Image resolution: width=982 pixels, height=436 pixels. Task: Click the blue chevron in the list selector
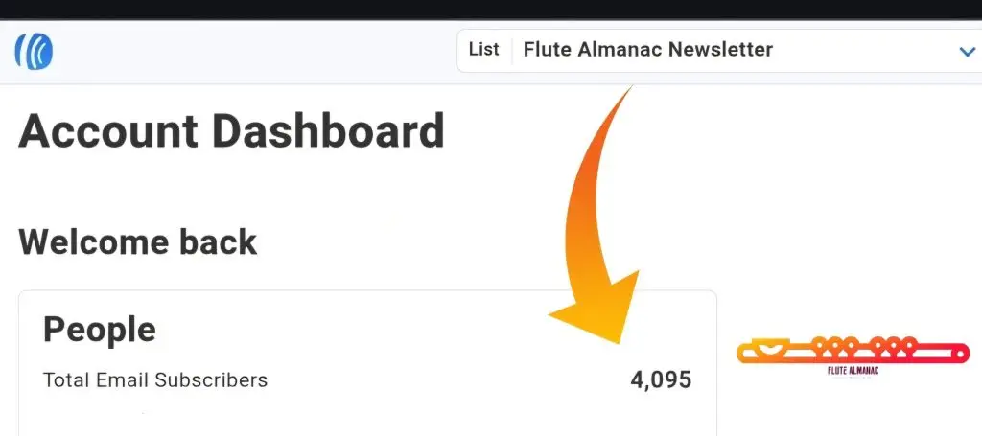click(967, 52)
